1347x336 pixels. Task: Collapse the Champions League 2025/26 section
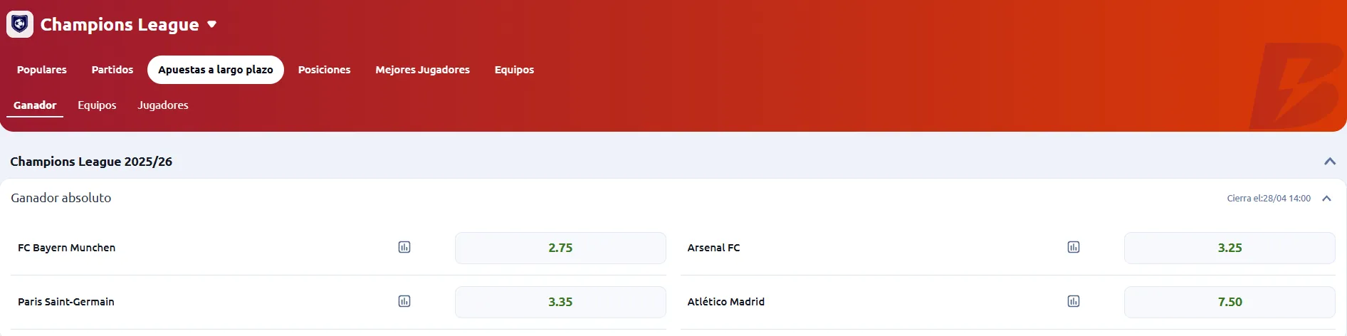coord(1329,162)
